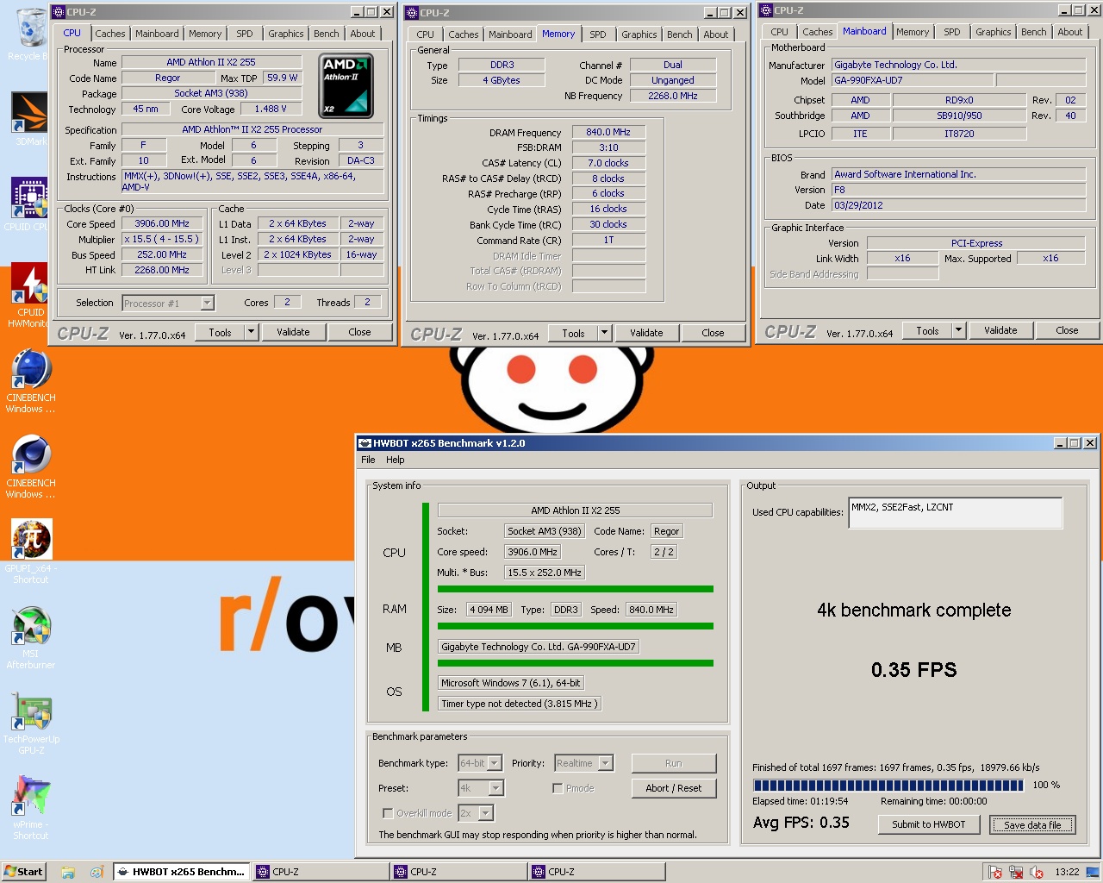Click the Show Desktop button beside the clock

coord(1092,872)
